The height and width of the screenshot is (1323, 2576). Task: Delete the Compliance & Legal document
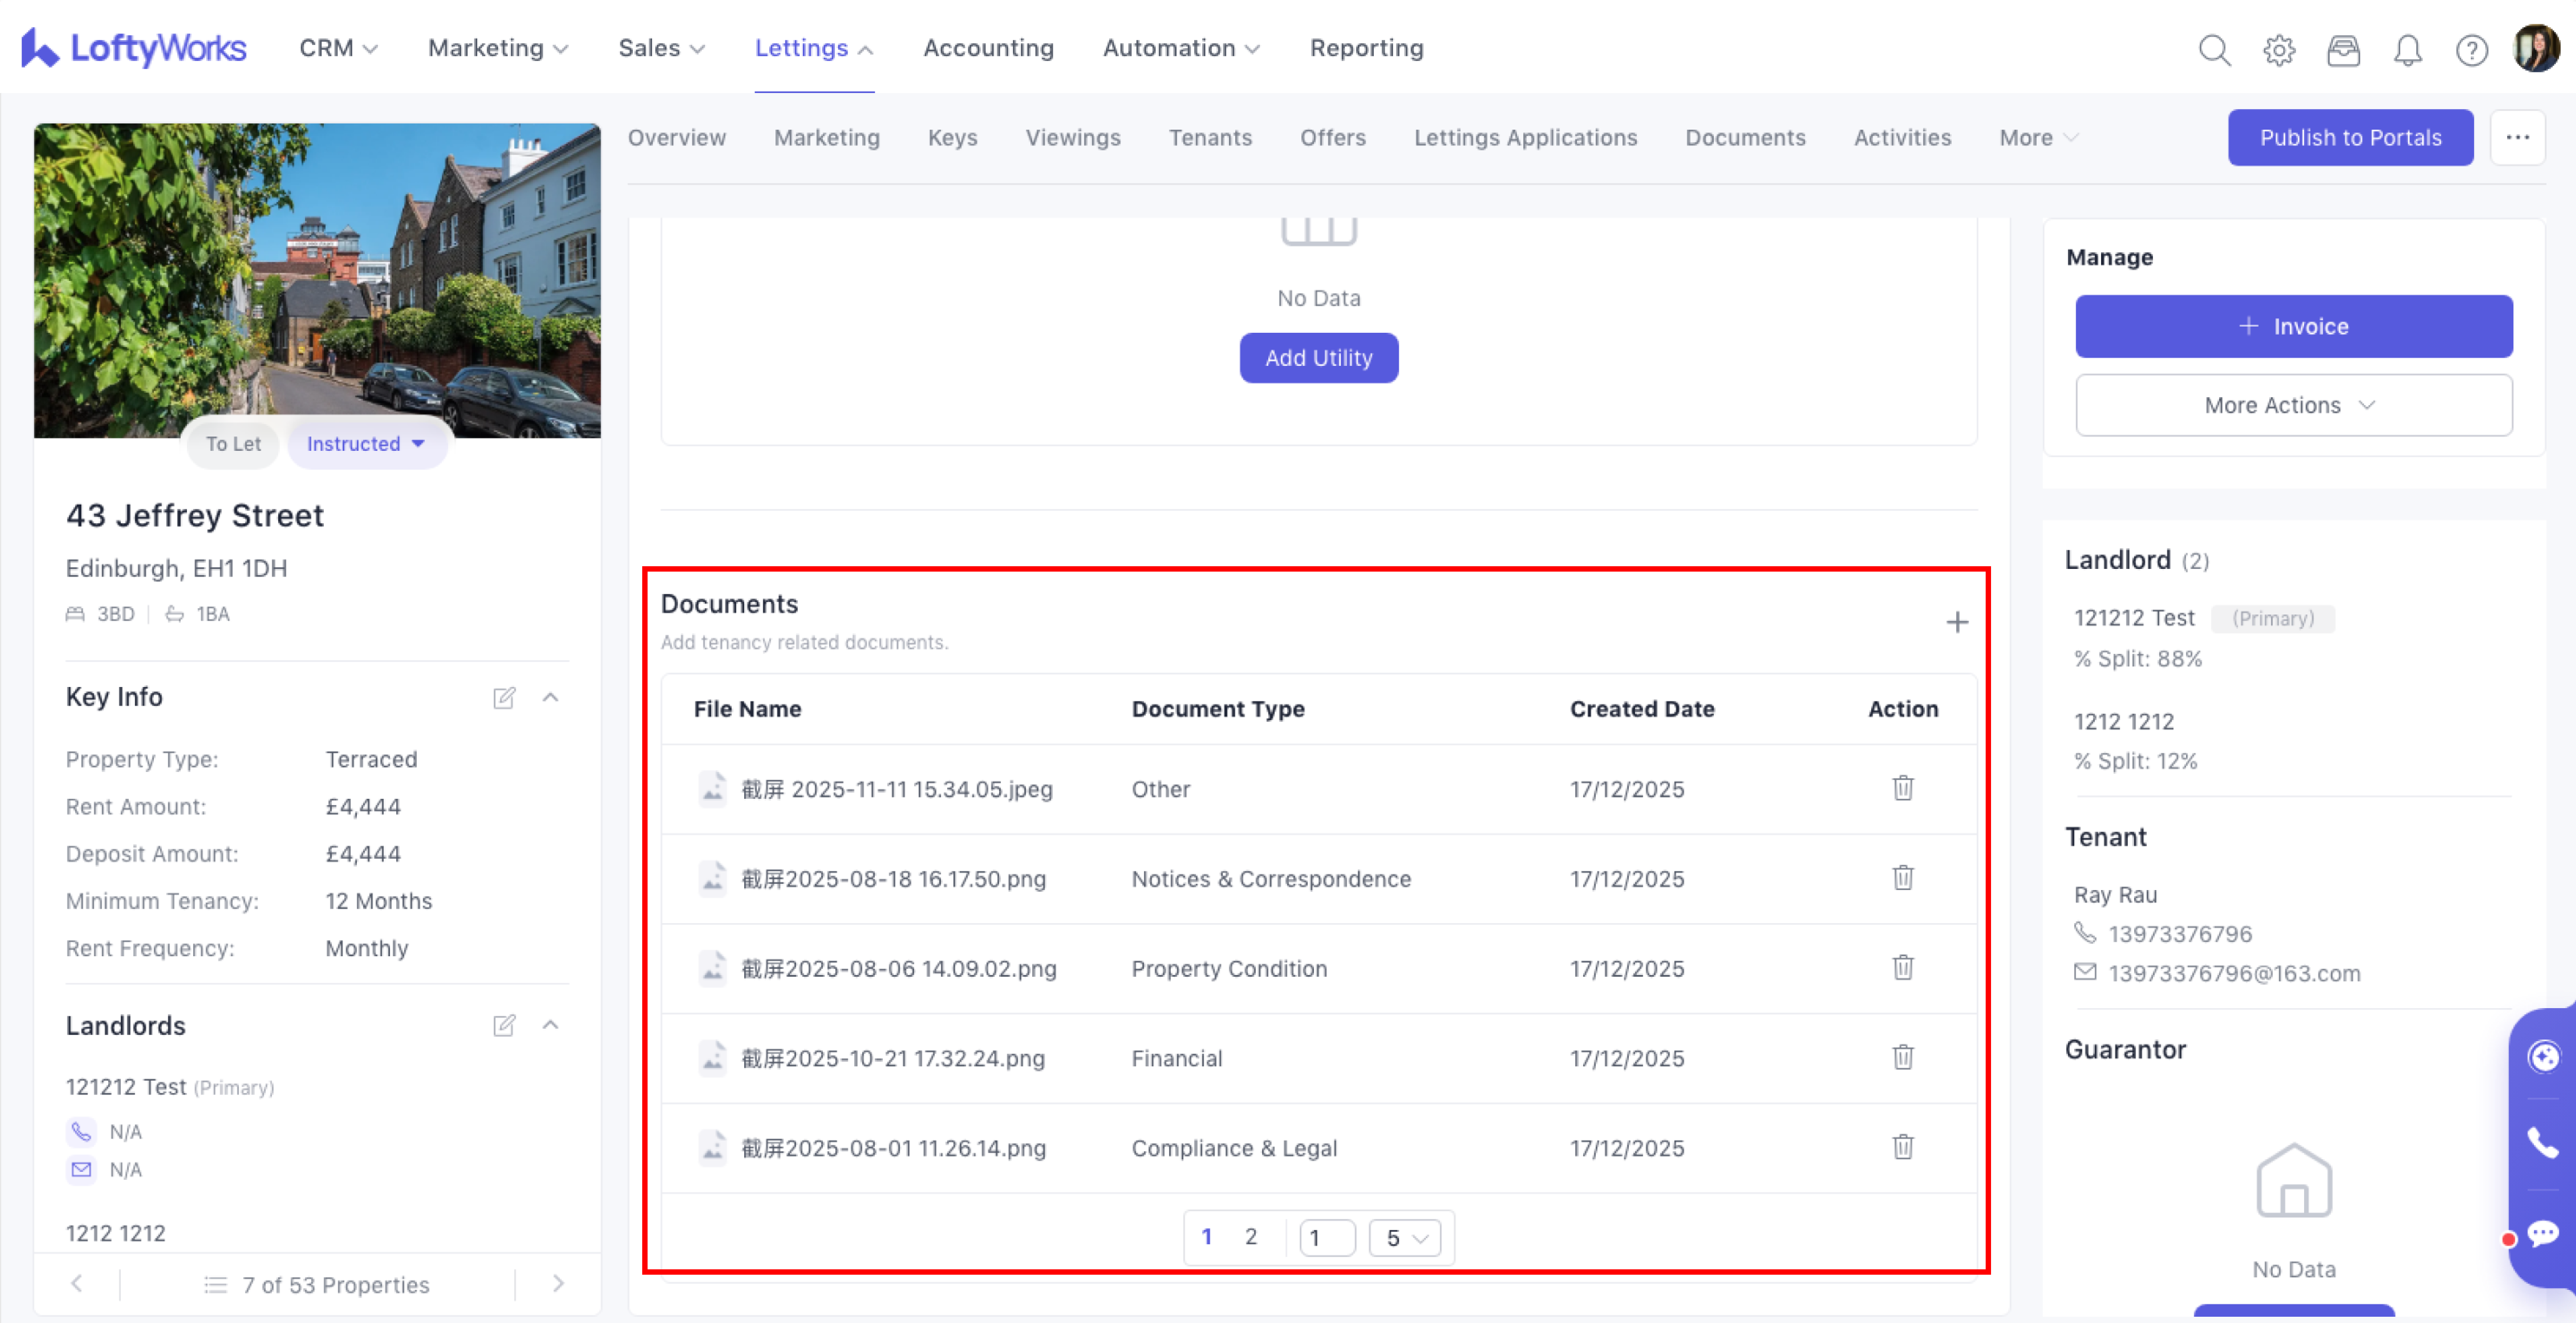1902,1147
